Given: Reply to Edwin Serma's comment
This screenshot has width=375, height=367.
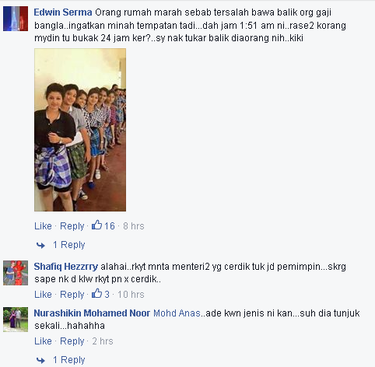Looking at the screenshot, I should (72, 226).
